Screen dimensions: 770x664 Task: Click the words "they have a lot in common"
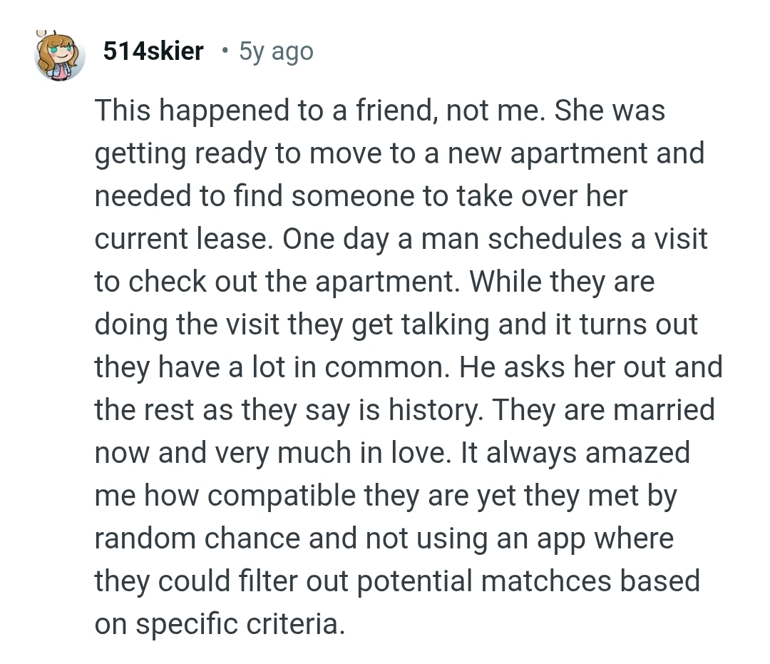[269, 367]
